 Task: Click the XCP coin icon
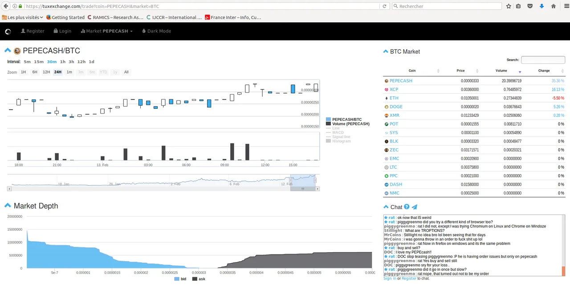[x=386, y=90]
